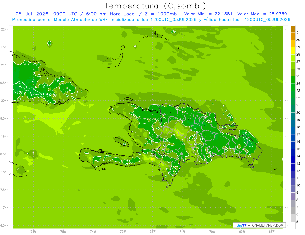Click the "76W" longitude axis label
The width and height of the screenshot is (305, 235).
click(33, 231)
